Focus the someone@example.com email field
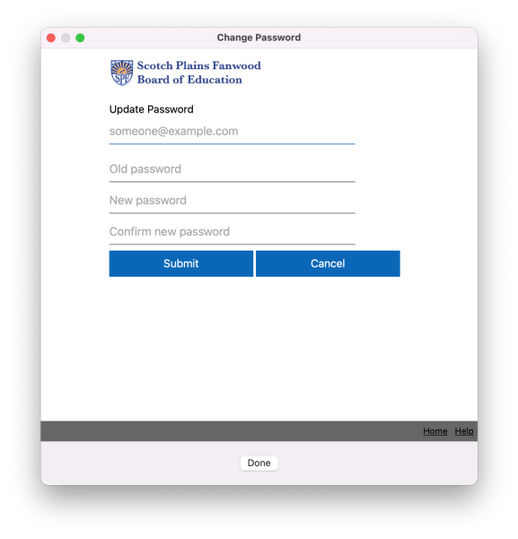518x539 pixels. pyautogui.click(x=232, y=131)
